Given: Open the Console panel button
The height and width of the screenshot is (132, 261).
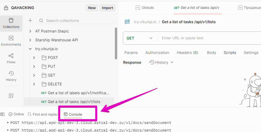Looking at the screenshot, I should tap(73, 114).
